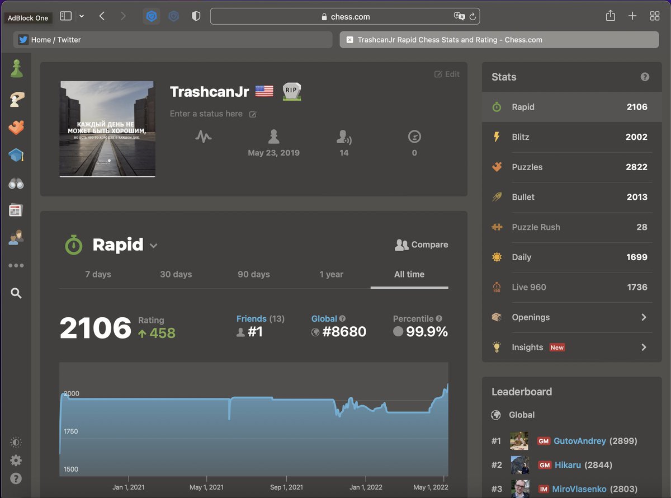Open the sidebar options dropdown chevron in Safari

[x=82, y=16]
